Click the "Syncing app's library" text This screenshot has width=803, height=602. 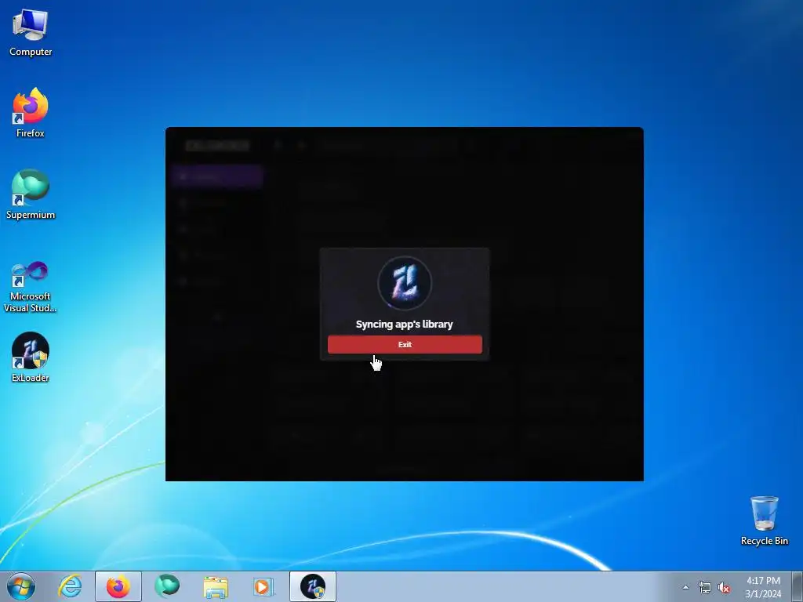(x=405, y=324)
